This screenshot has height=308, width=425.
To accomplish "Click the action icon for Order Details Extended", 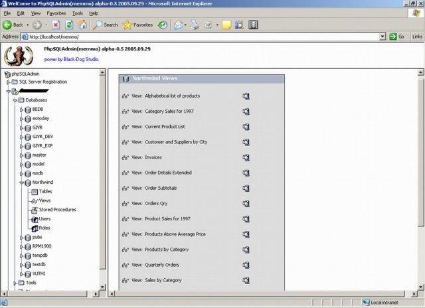I will pos(246,173).
